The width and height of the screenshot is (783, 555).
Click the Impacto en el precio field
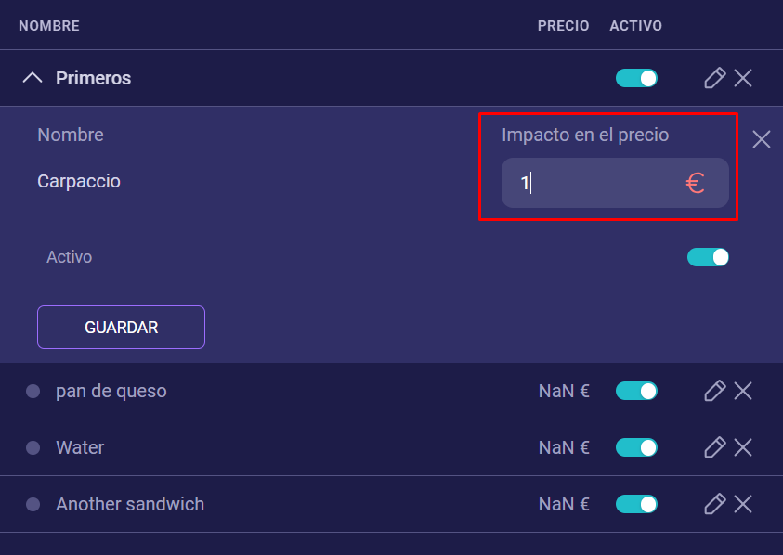pyautogui.click(x=594, y=183)
